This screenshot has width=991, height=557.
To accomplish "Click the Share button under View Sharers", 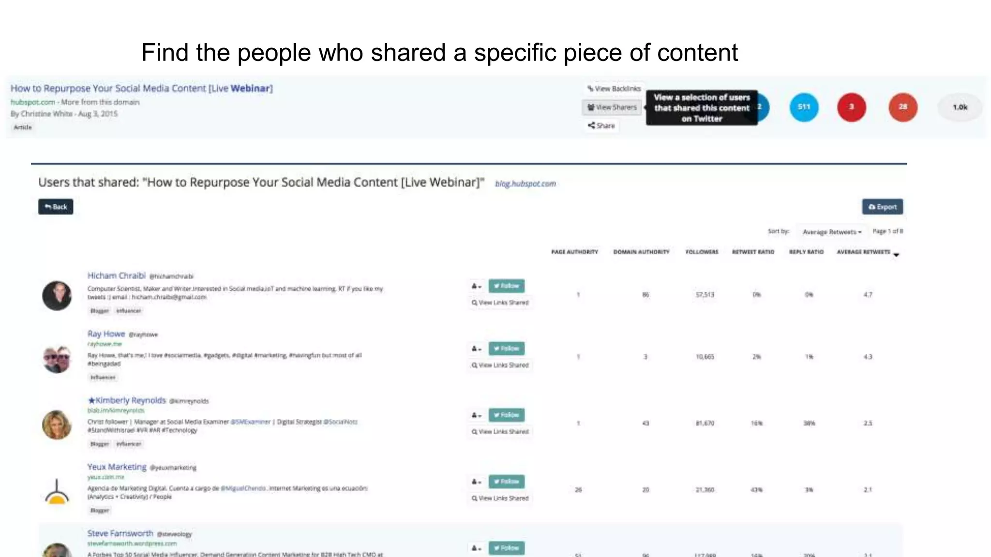I will pos(601,126).
